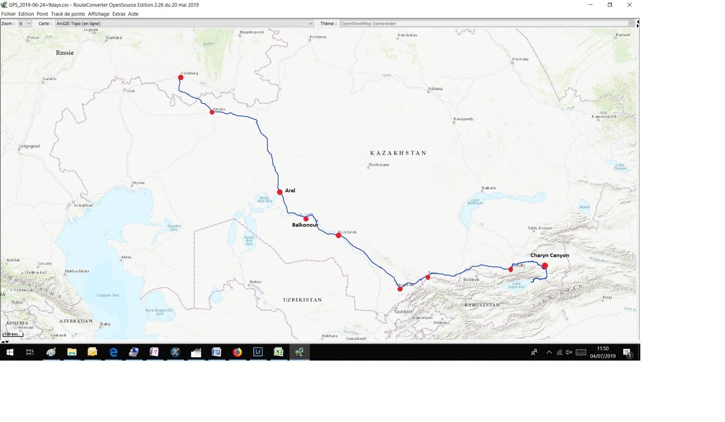Click the Kyzylorda red waypoint marker
The width and height of the screenshot is (725, 422).
338,235
